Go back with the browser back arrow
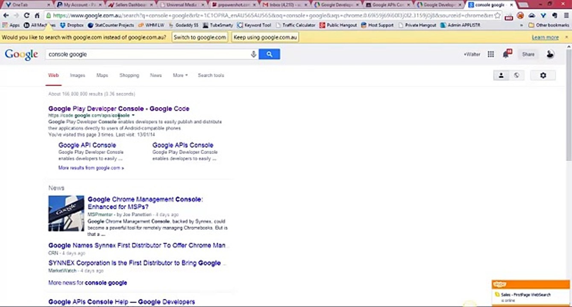The image size is (572, 307). 6,15
